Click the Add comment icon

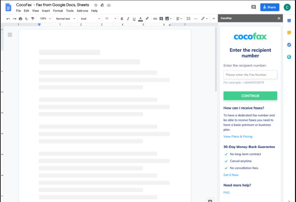161,19
